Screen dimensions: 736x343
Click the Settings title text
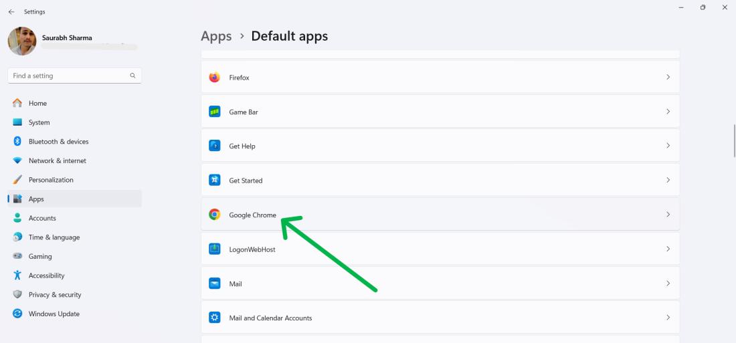(x=35, y=12)
